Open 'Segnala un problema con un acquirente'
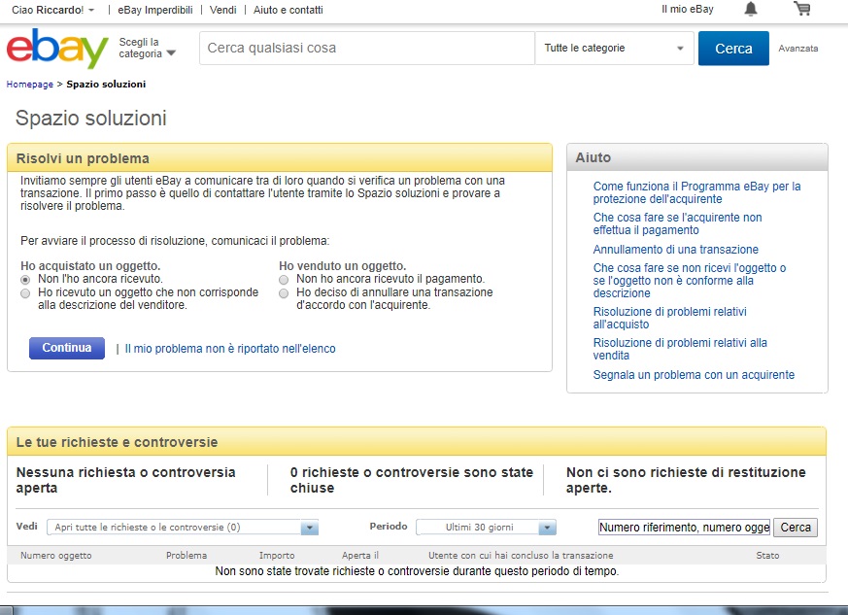 pos(694,375)
